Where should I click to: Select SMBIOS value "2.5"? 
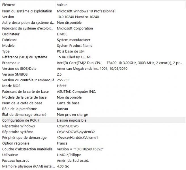coord(59,74)
